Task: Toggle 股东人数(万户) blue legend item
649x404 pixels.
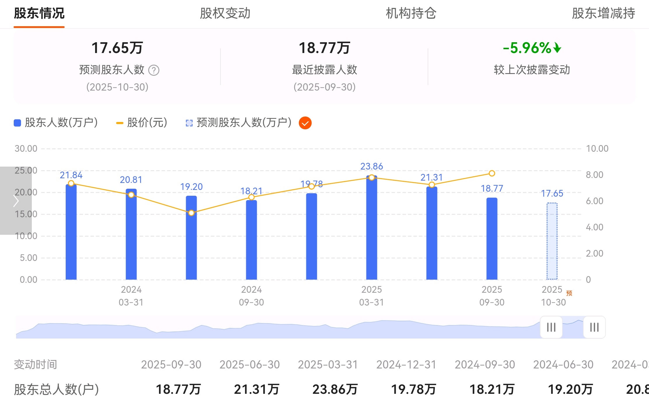Action: 56,123
